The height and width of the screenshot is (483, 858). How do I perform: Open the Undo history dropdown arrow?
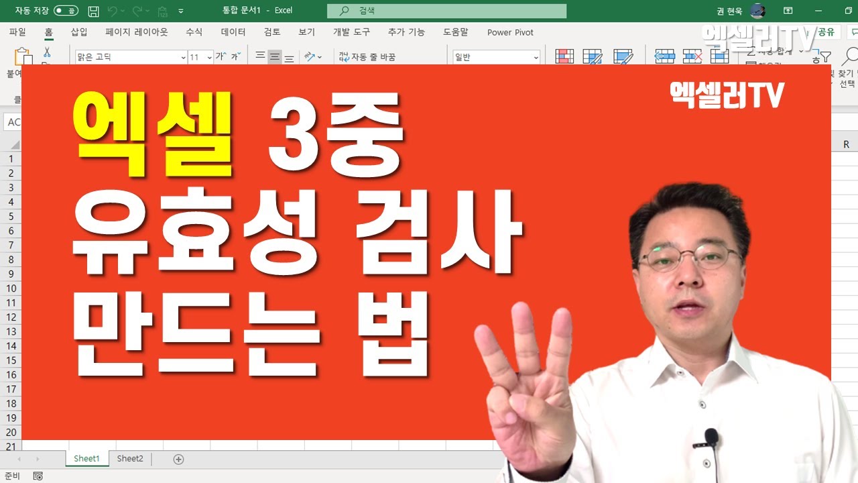point(123,11)
